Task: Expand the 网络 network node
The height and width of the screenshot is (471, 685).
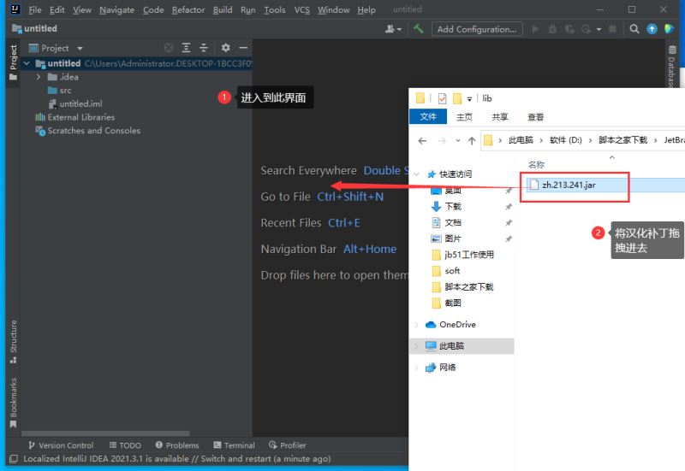Action: point(417,368)
